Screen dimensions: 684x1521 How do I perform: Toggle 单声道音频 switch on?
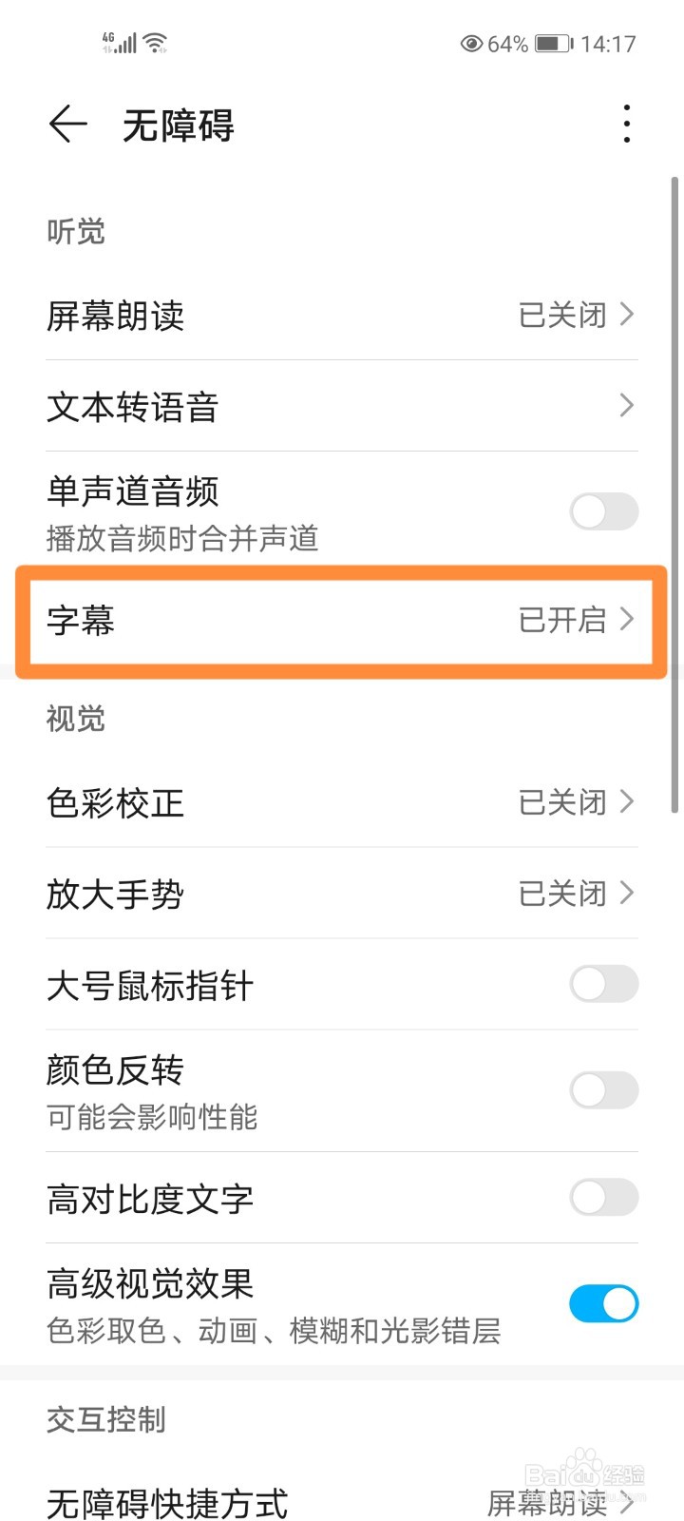click(603, 511)
